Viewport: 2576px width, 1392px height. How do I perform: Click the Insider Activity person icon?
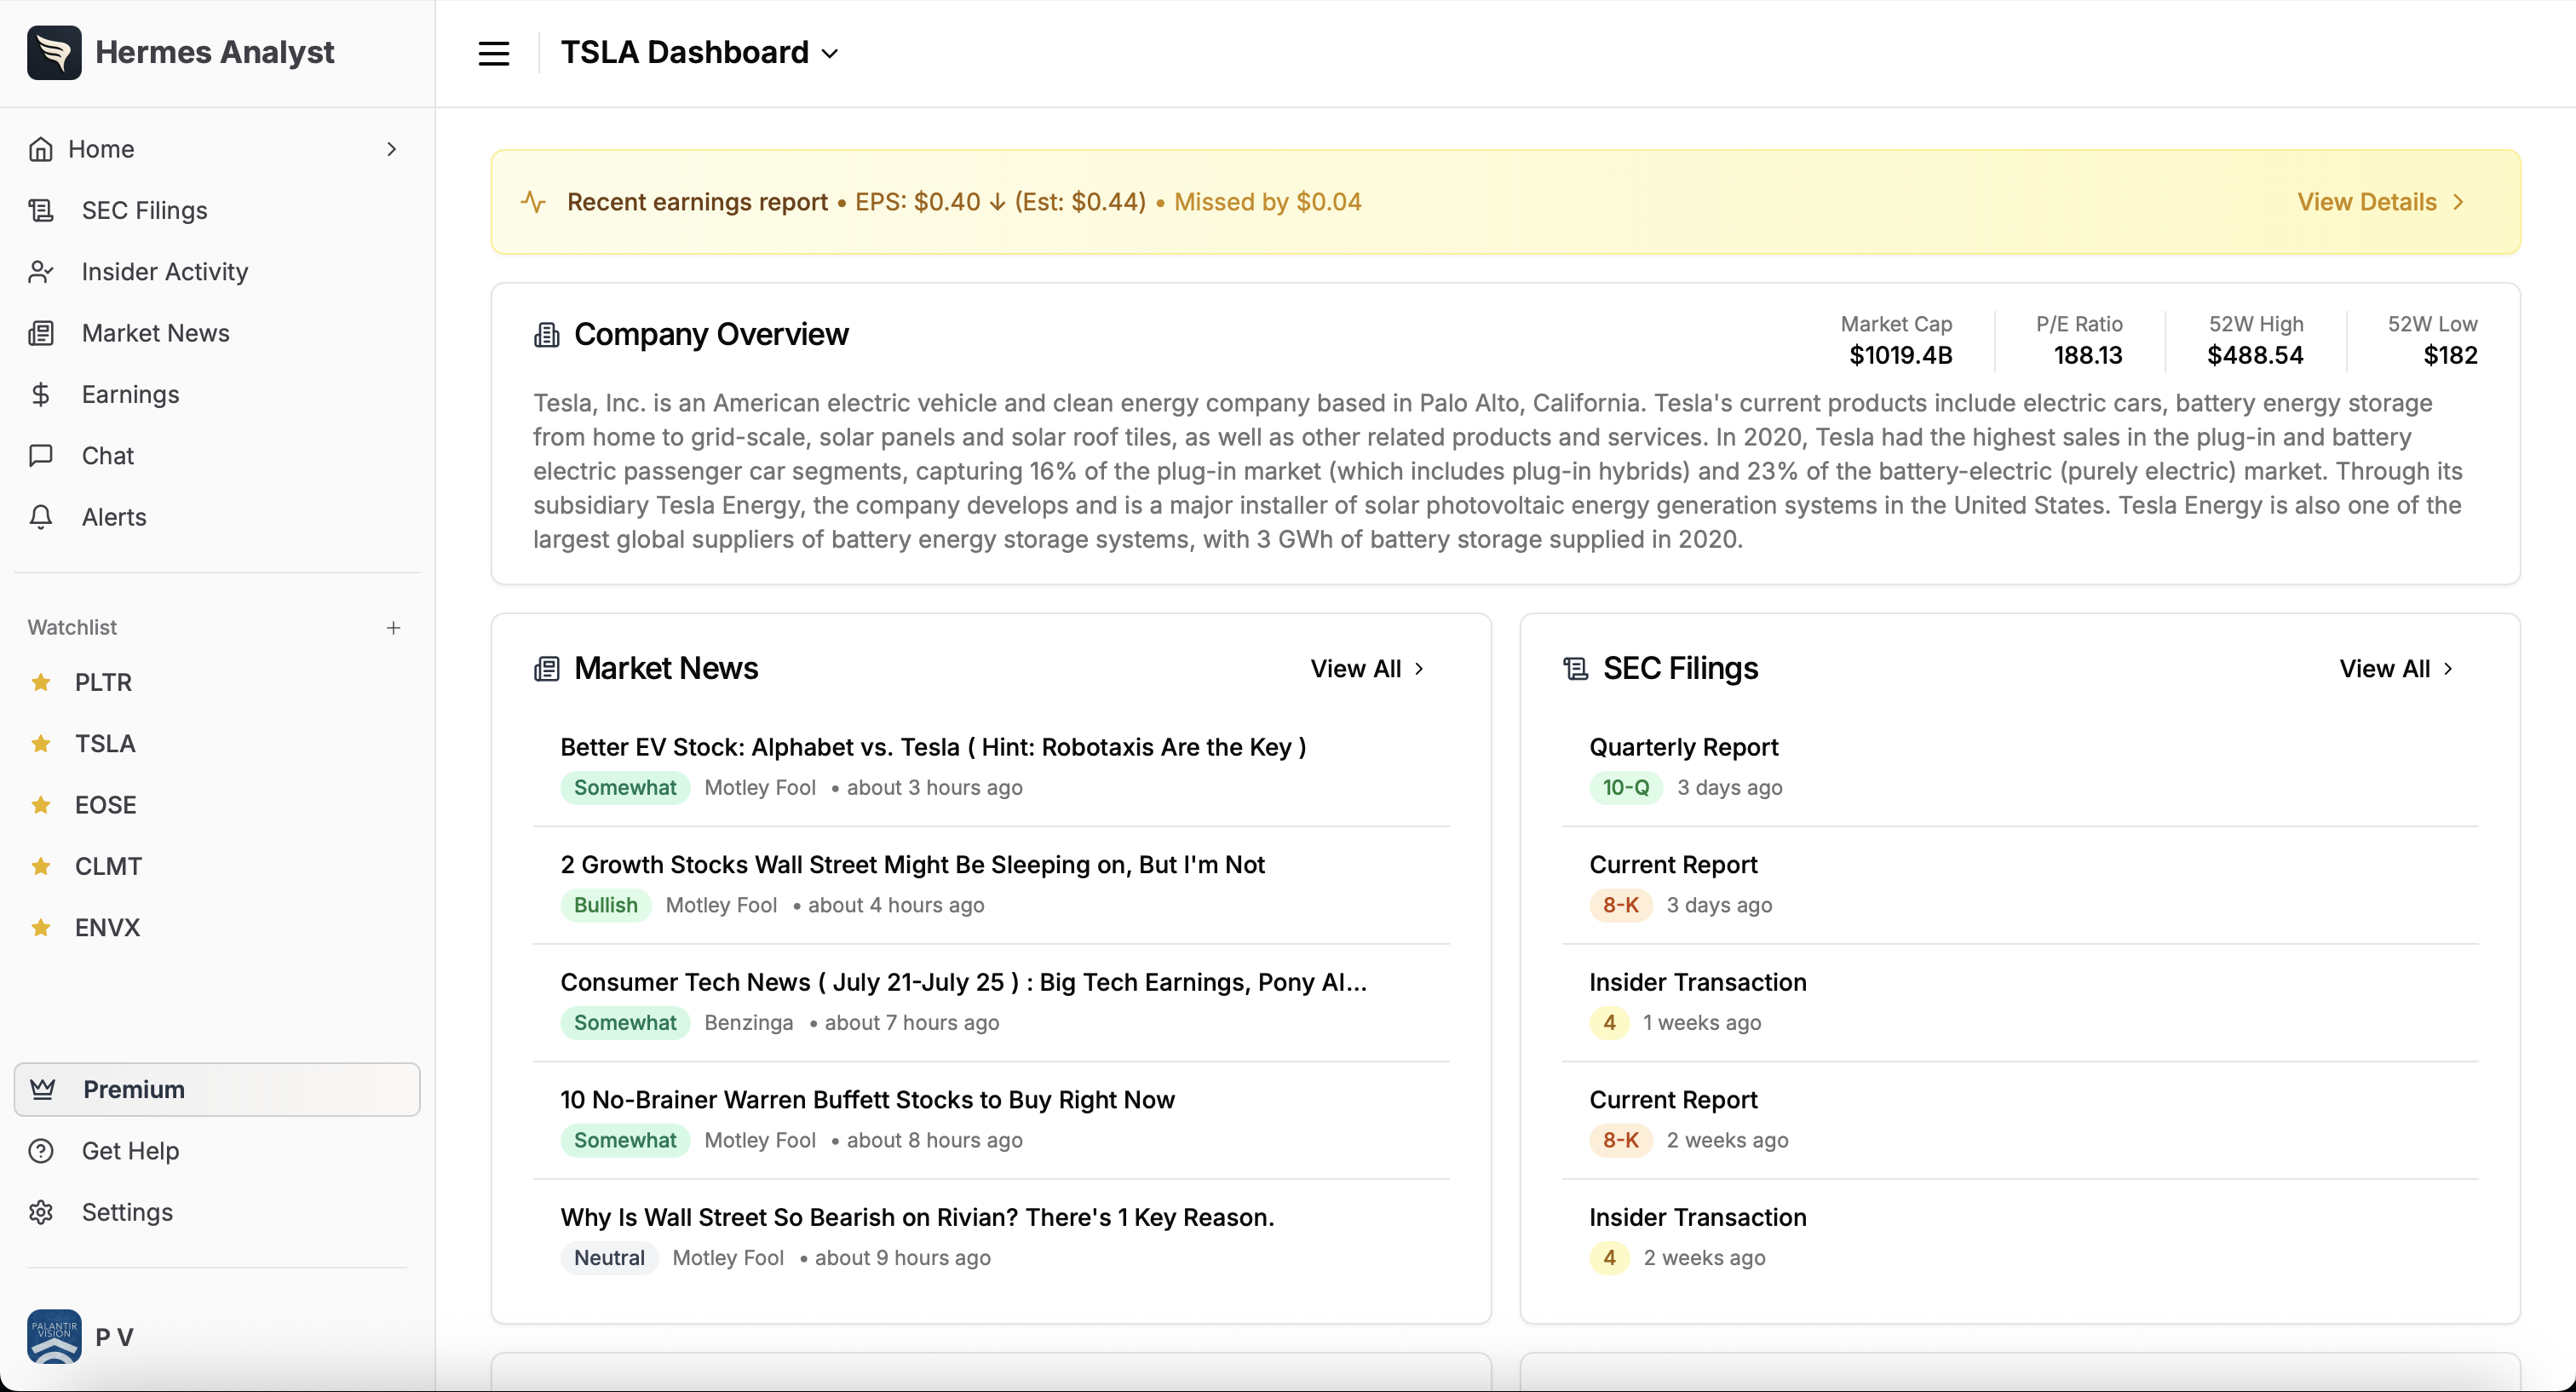pyautogui.click(x=42, y=271)
